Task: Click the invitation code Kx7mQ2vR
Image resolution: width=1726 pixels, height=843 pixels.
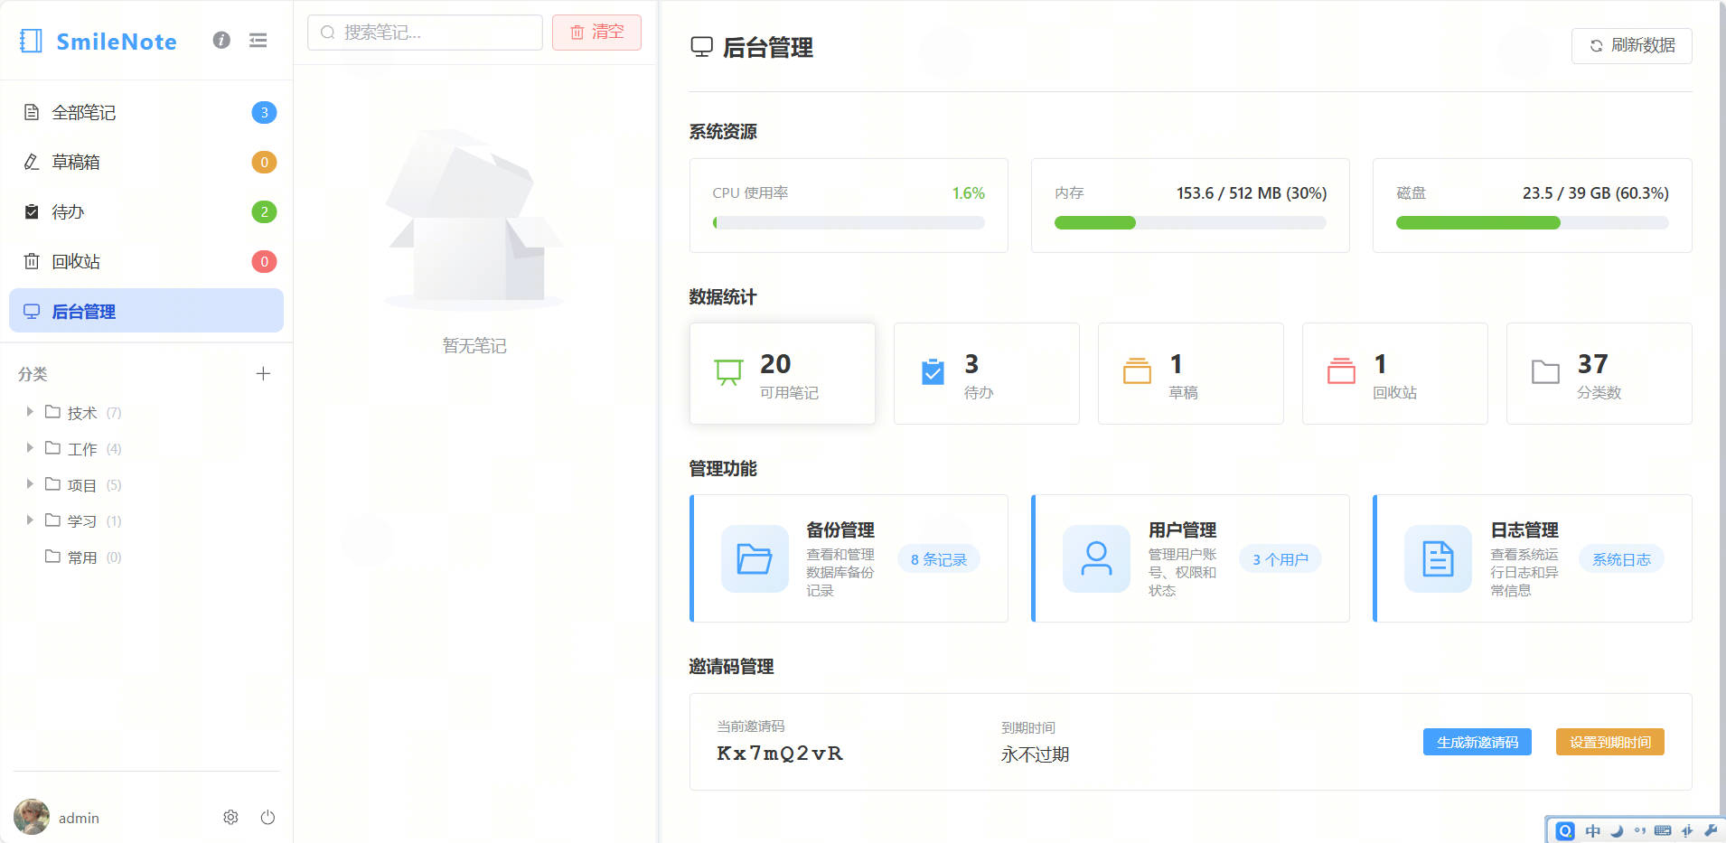Action: point(780,753)
